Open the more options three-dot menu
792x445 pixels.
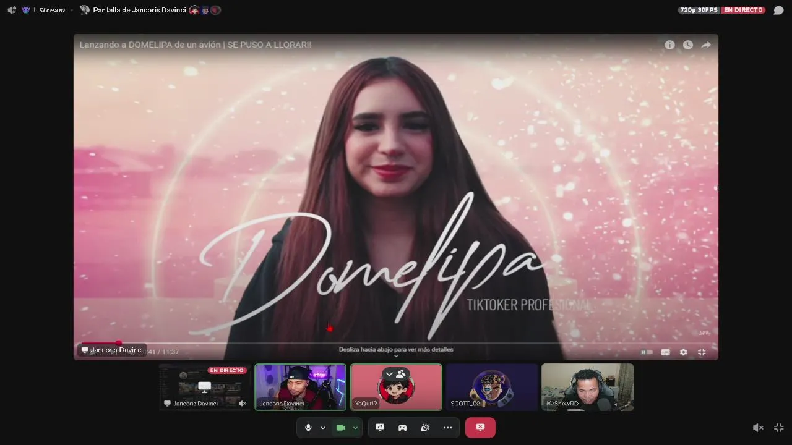click(x=447, y=428)
